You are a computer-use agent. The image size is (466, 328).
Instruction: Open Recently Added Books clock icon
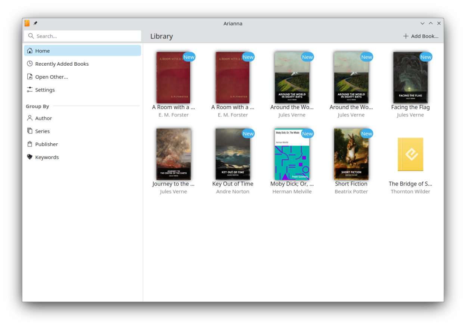[30, 64]
